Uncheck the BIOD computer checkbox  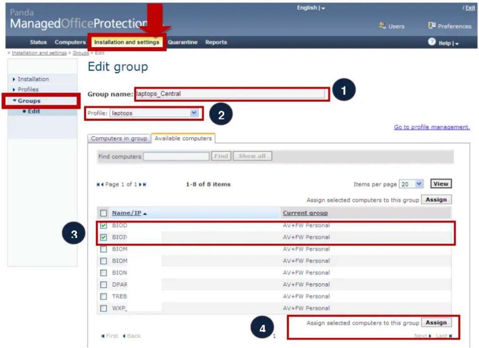104,225
